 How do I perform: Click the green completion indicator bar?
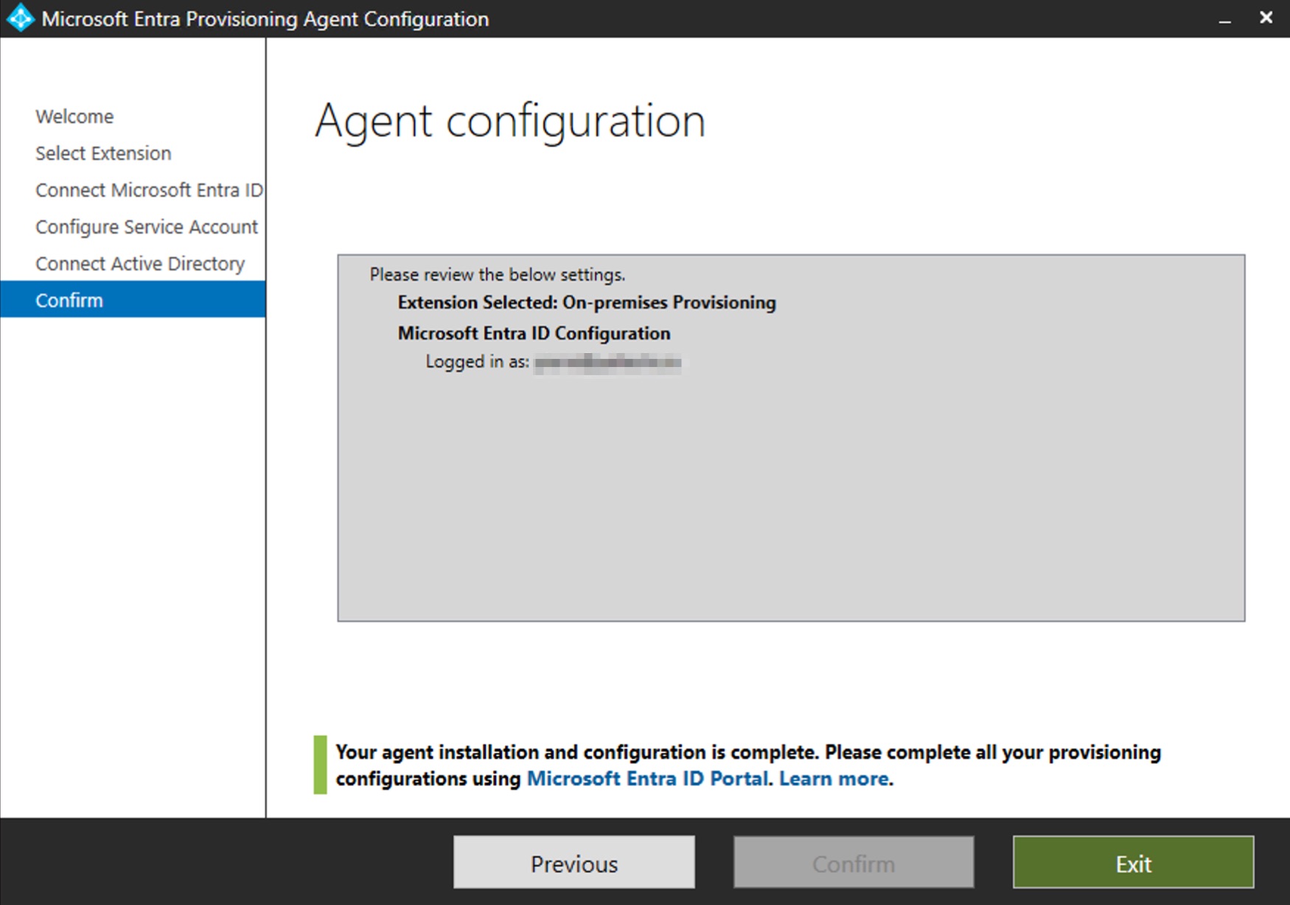pos(320,765)
